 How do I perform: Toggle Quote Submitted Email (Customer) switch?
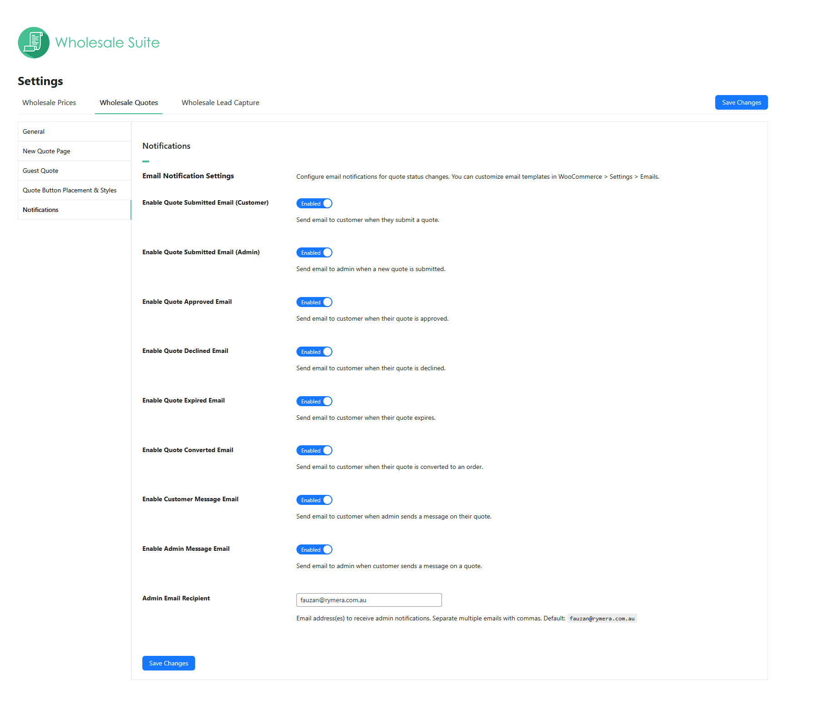coord(314,203)
